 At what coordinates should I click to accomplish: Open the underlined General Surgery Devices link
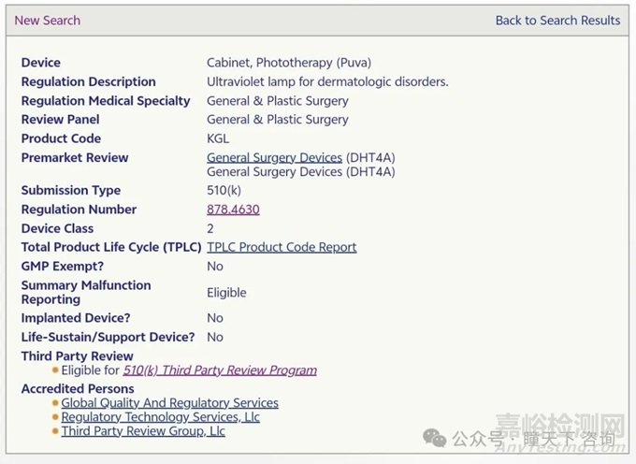pyautogui.click(x=275, y=157)
